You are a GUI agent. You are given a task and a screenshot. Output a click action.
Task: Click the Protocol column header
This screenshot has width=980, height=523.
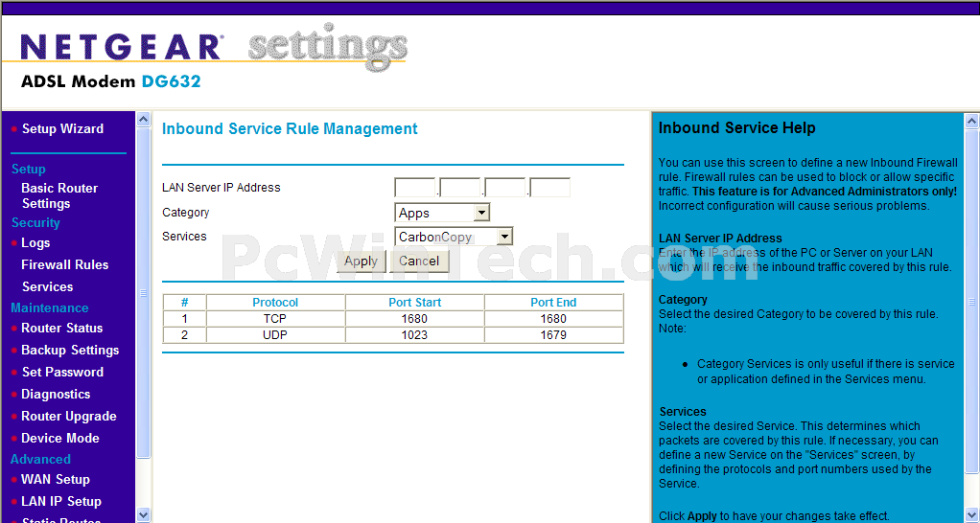pyautogui.click(x=275, y=302)
